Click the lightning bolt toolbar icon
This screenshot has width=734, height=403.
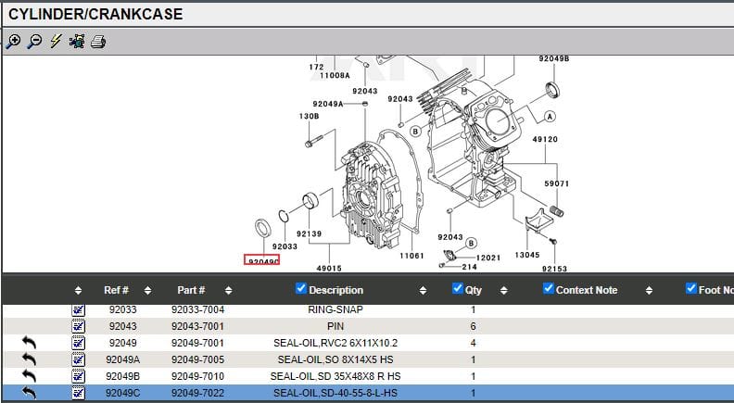(56, 42)
